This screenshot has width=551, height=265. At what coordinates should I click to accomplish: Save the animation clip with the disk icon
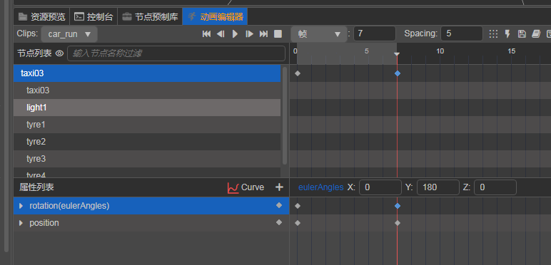click(x=522, y=34)
